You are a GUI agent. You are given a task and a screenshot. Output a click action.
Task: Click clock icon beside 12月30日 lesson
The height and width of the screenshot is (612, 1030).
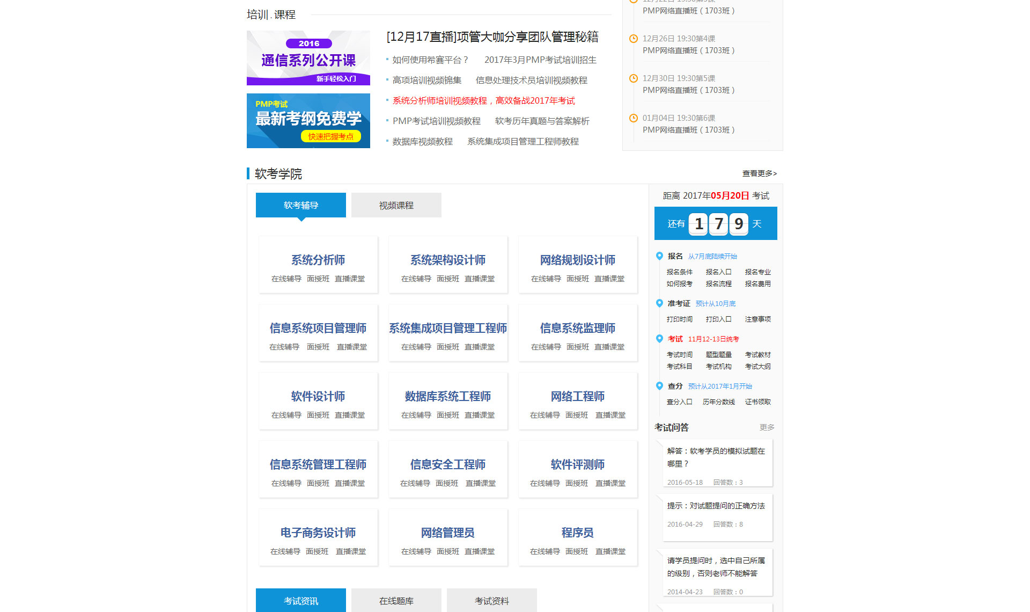pos(633,78)
